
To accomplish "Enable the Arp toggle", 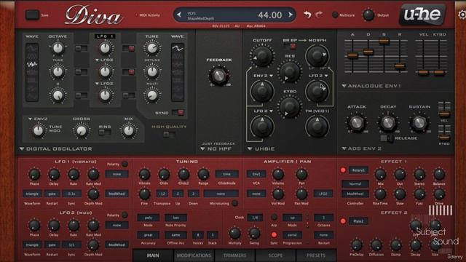I will pyautogui.click(x=274, y=217).
